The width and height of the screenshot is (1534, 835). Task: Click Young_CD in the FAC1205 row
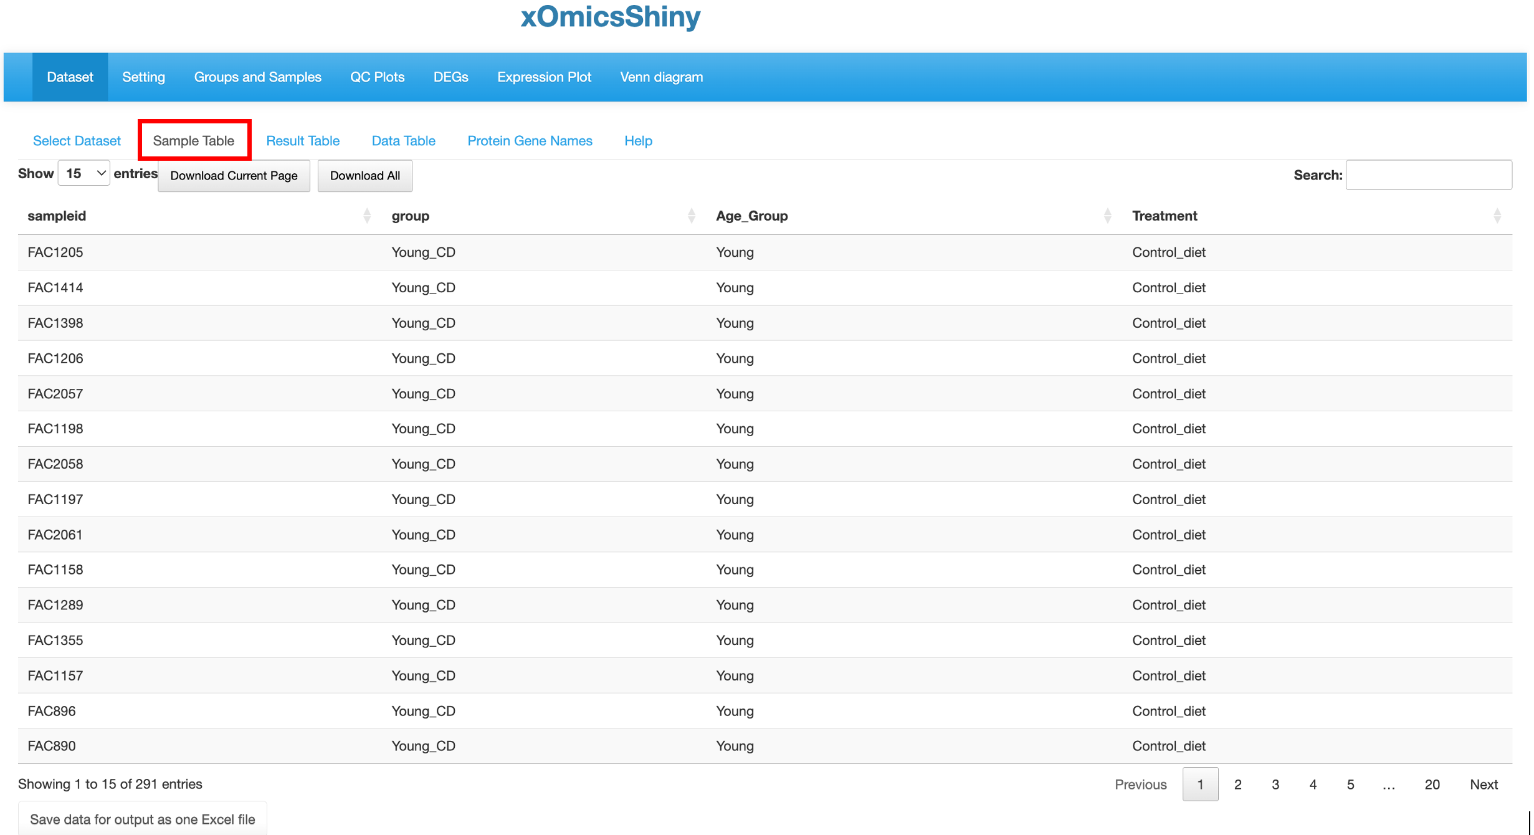coord(423,252)
